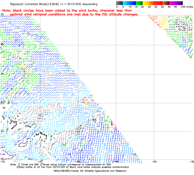194x175 pixels.
Task: Click the red 'Note: black circles' warning line
Action: point(67,10)
